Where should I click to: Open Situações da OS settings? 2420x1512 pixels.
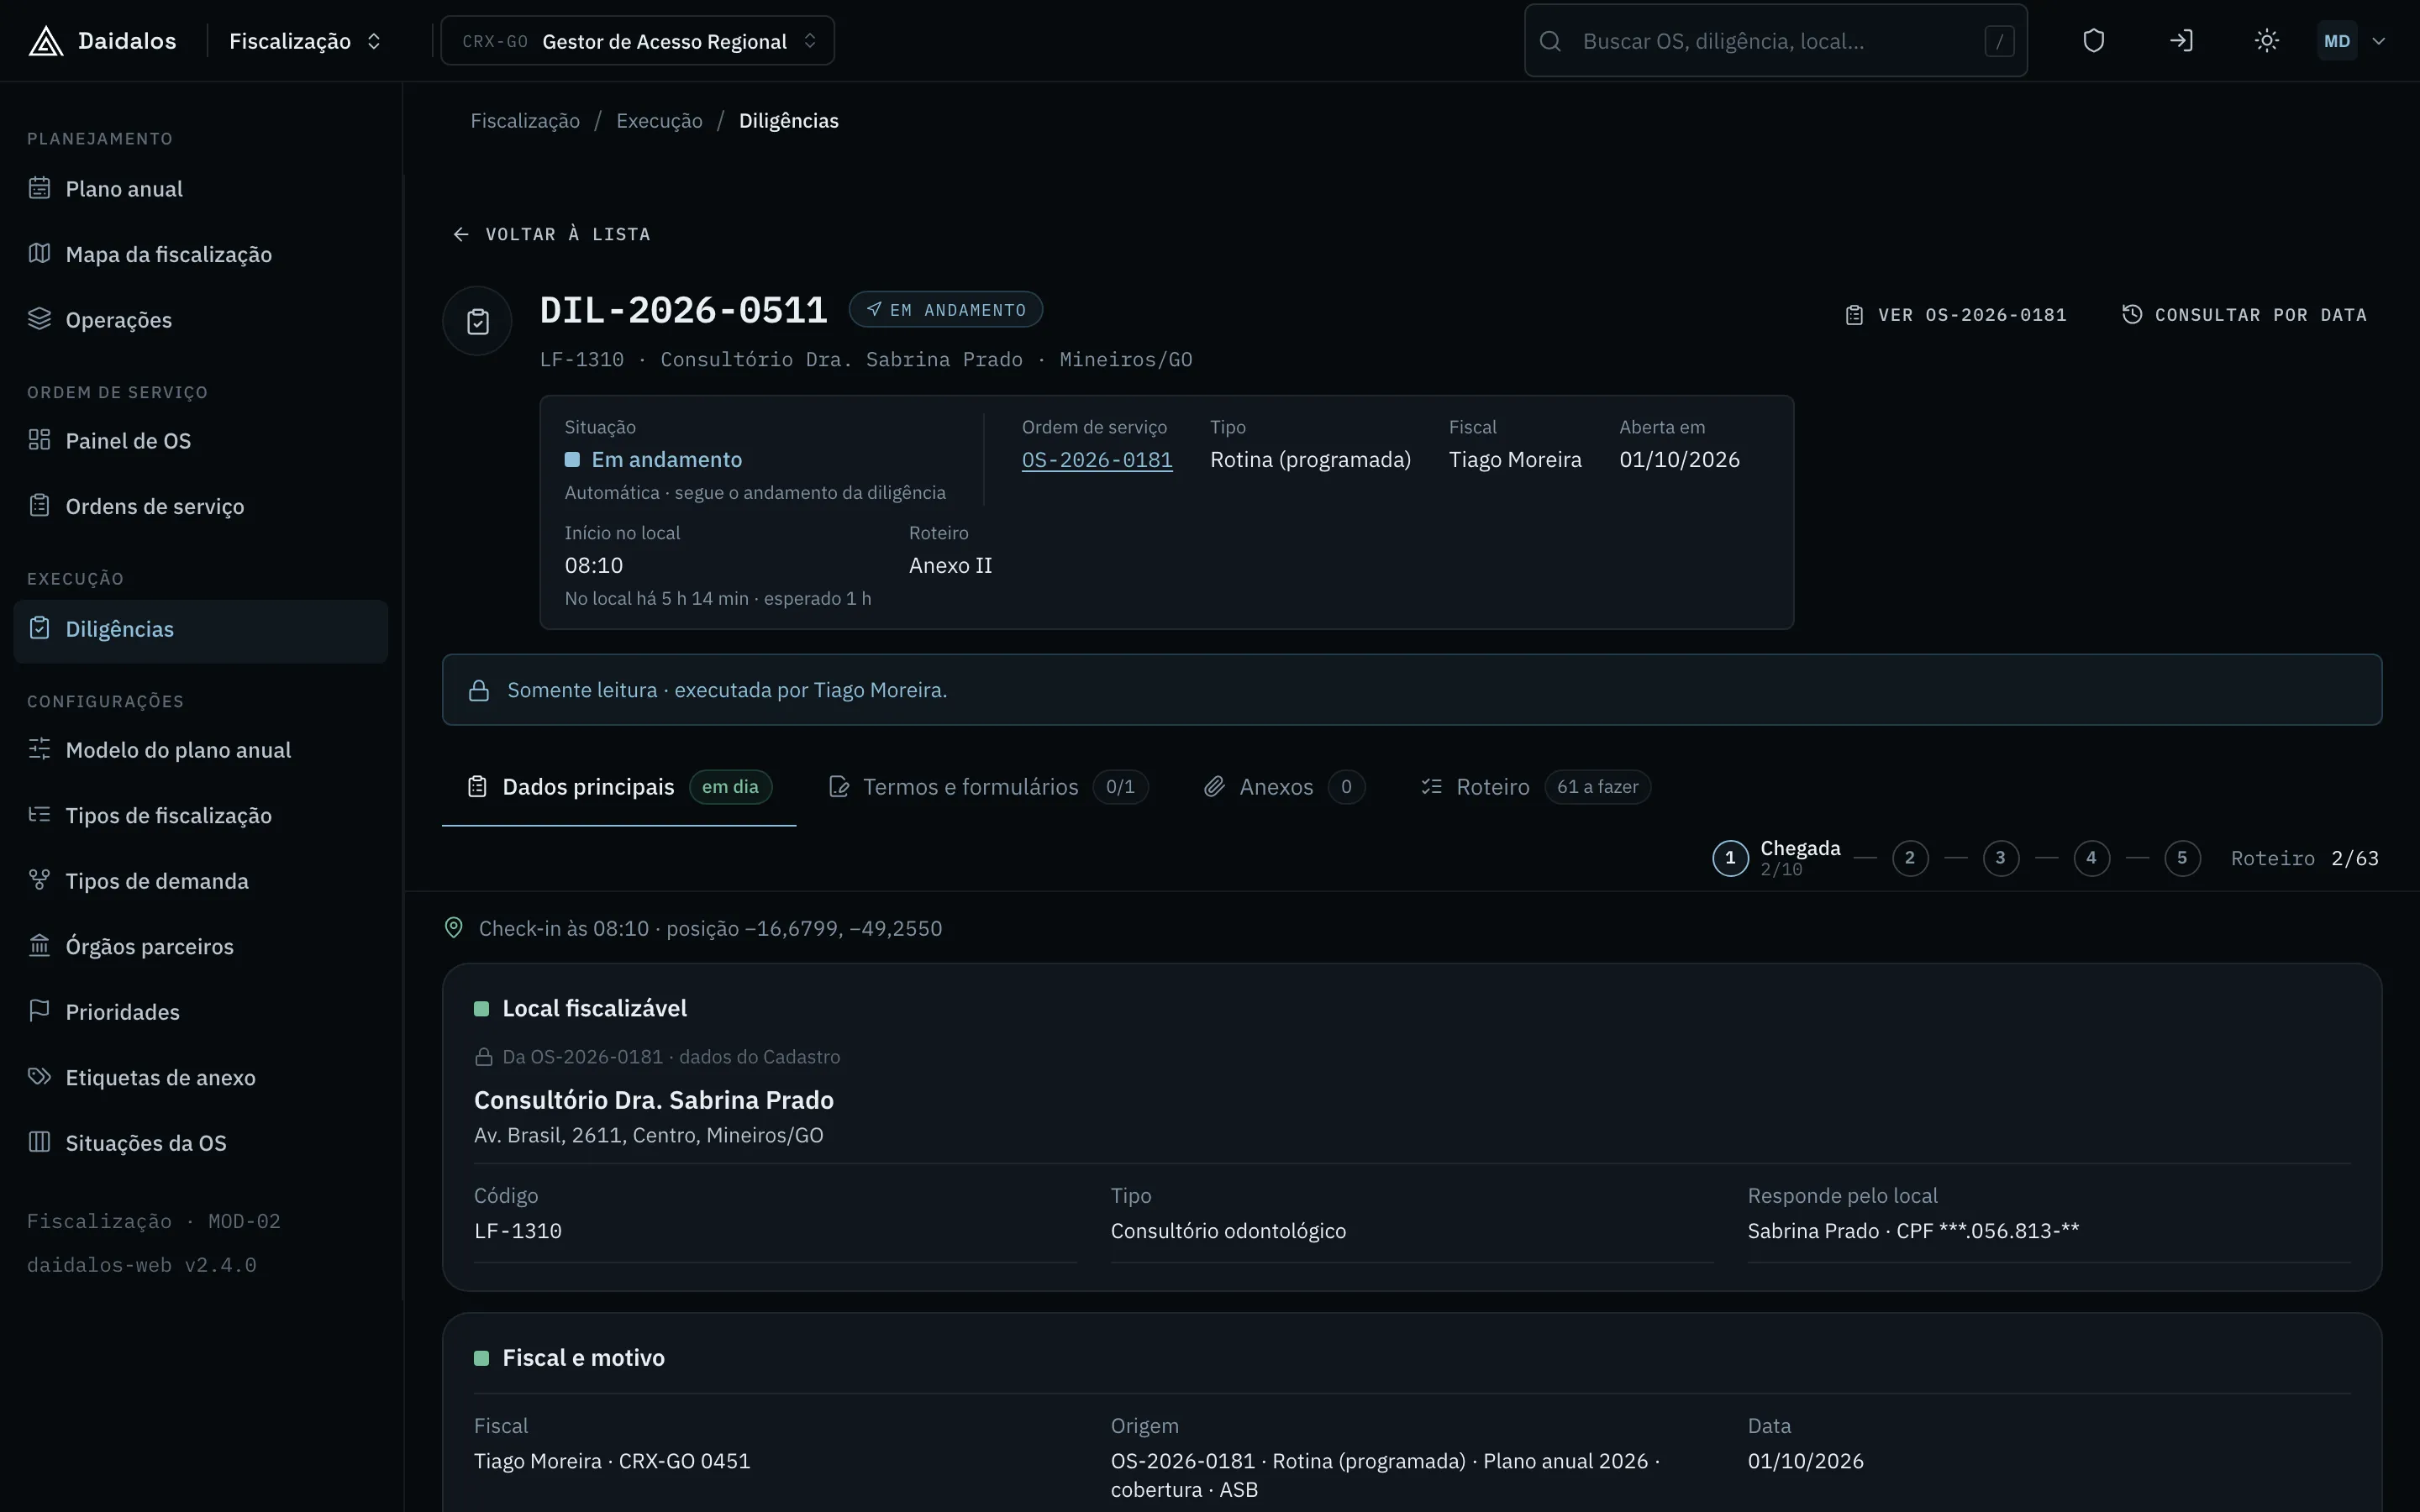pos(200,1143)
